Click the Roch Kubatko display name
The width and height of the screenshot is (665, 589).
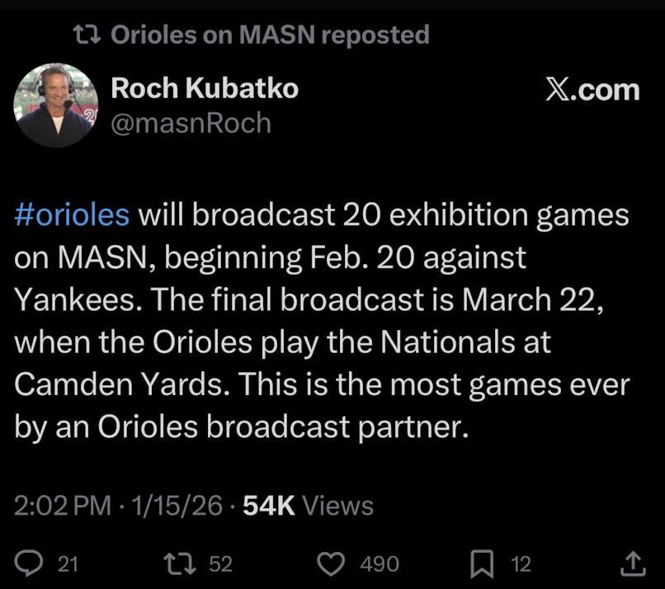pos(205,88)
